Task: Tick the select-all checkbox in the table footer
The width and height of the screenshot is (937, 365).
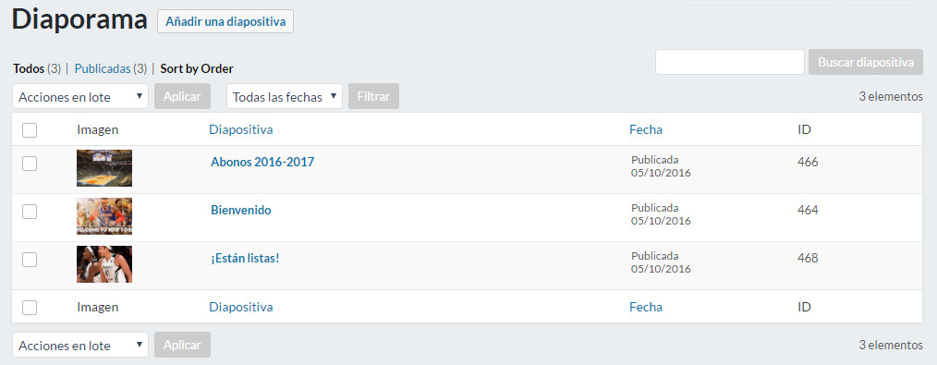Action: (30, 308)
